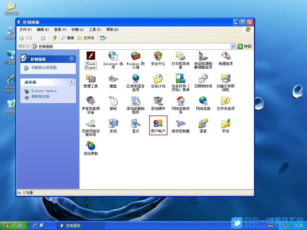Open 日期和时间 settings
The height and width of the screenshot is (230, 307).
[203, 79]
